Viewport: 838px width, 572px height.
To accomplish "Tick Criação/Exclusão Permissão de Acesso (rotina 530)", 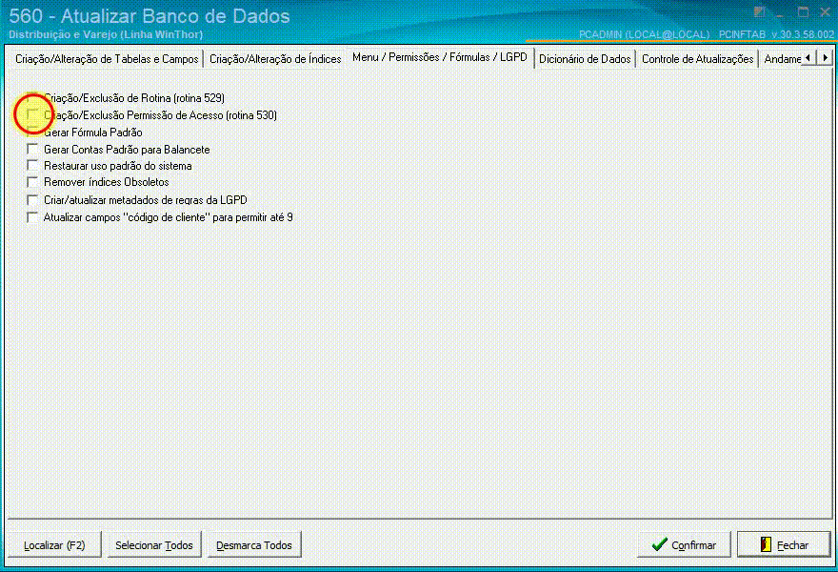I will 32,114.
